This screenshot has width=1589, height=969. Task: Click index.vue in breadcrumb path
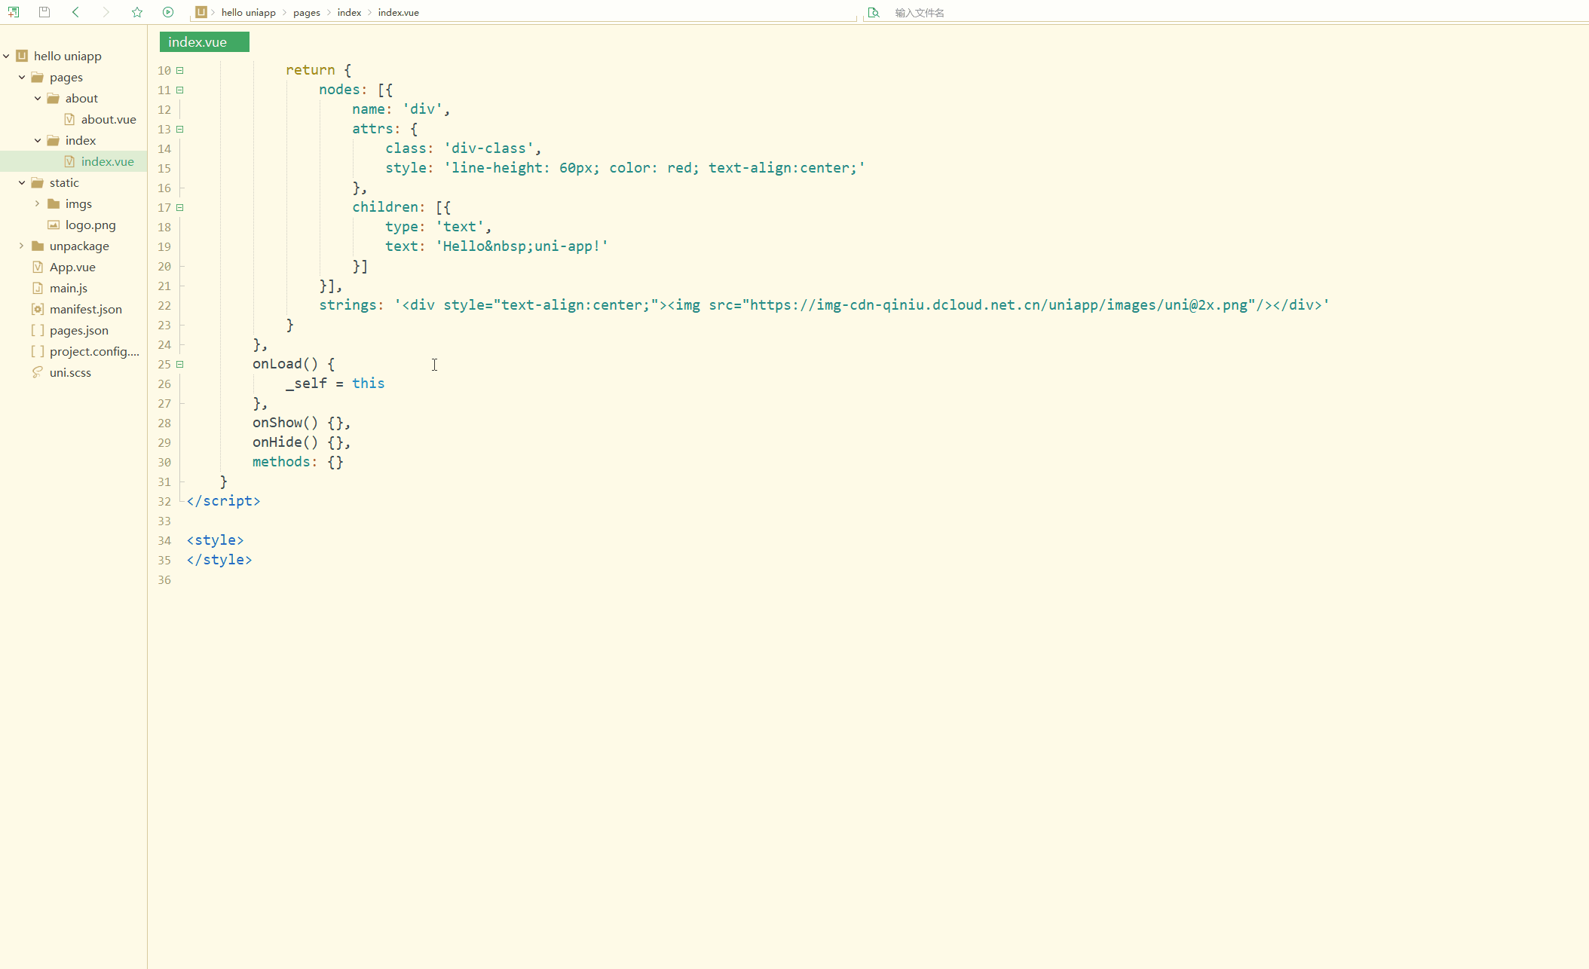point(399,13)
